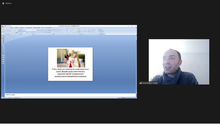Use the Format Painter brush
220x124 pixels.
pos(10,33)
